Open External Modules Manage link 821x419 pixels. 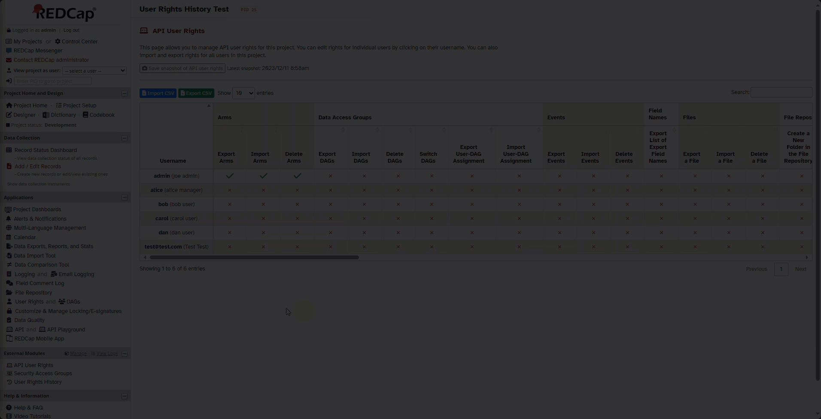pyautogui.click(x=78, y=354)
